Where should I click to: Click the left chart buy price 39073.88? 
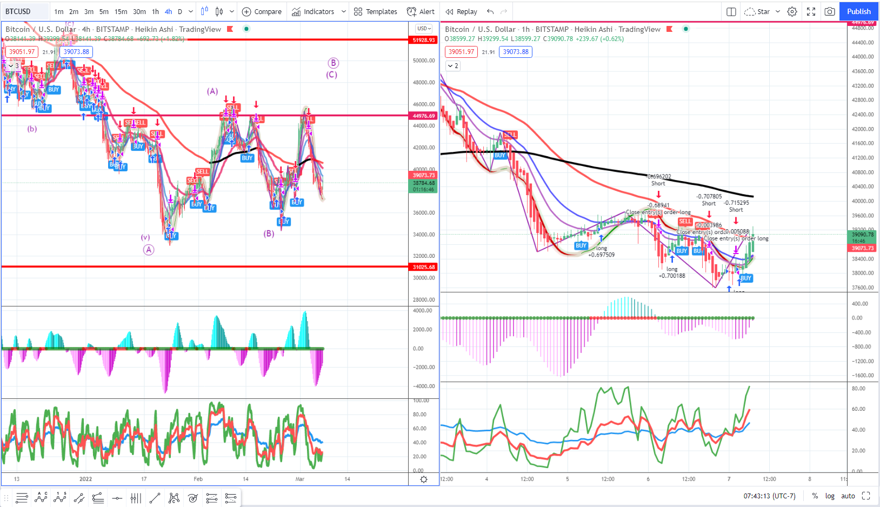(76, 52)
